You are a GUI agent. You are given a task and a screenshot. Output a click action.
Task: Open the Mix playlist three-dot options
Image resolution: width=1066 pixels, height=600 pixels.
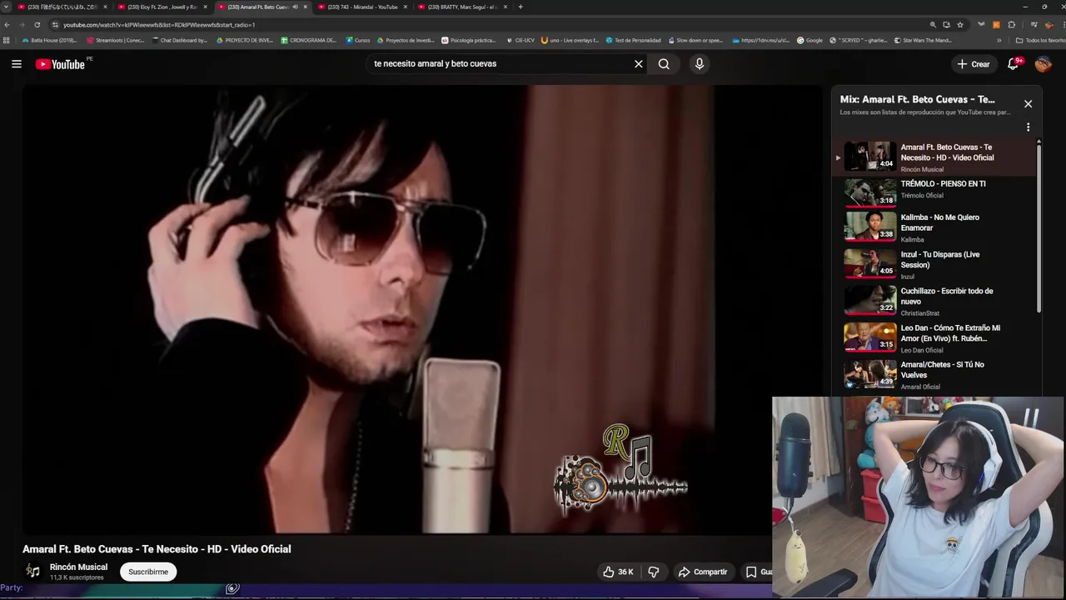(x=1028, y=127)
